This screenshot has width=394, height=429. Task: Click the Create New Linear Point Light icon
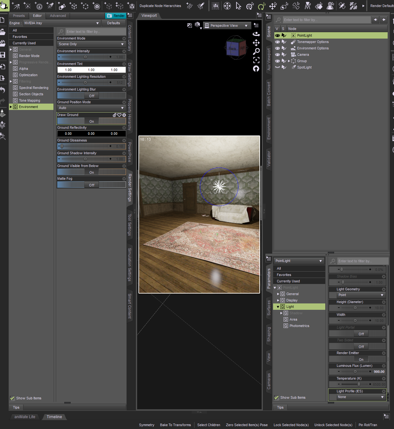39,6
